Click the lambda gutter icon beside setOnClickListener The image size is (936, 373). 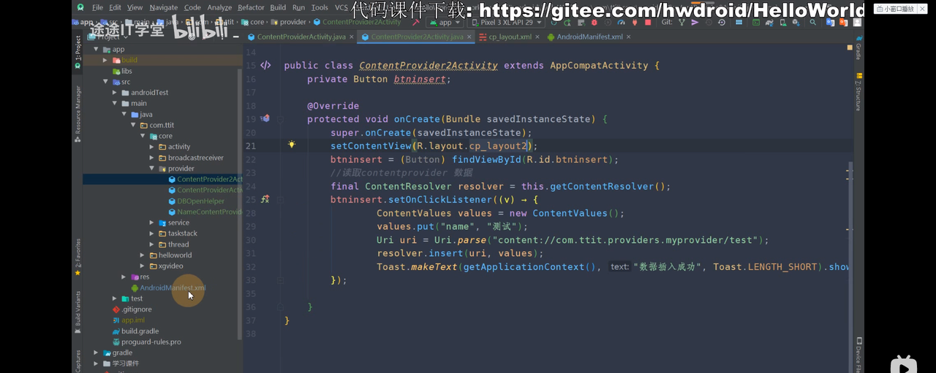(x=265, y=199)
